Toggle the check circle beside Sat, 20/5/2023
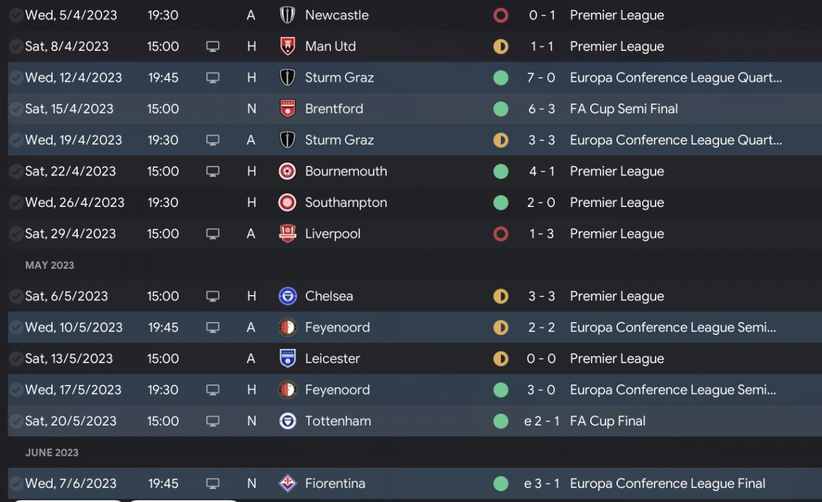This screenshot has width=822, height=502. coord(15,421)
